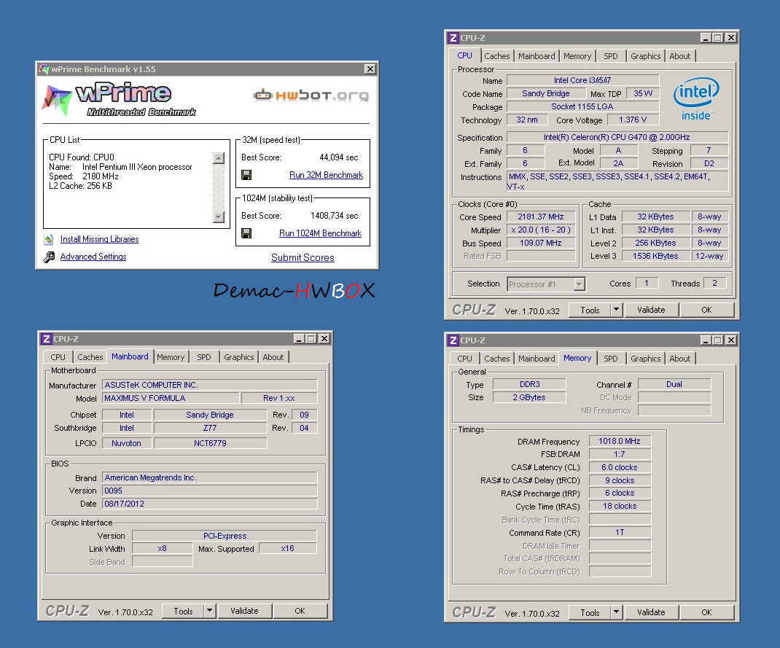Screen dimensions: 780x648
Task: Click Tools button in CPU-Z processor window
Action: point(590,310)
